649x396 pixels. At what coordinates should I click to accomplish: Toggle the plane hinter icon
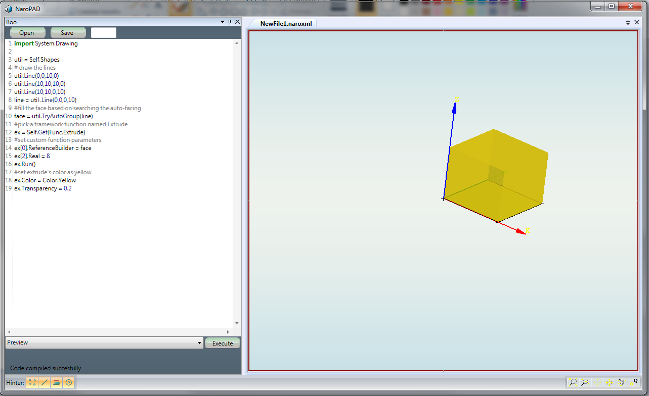click(57, 382)
